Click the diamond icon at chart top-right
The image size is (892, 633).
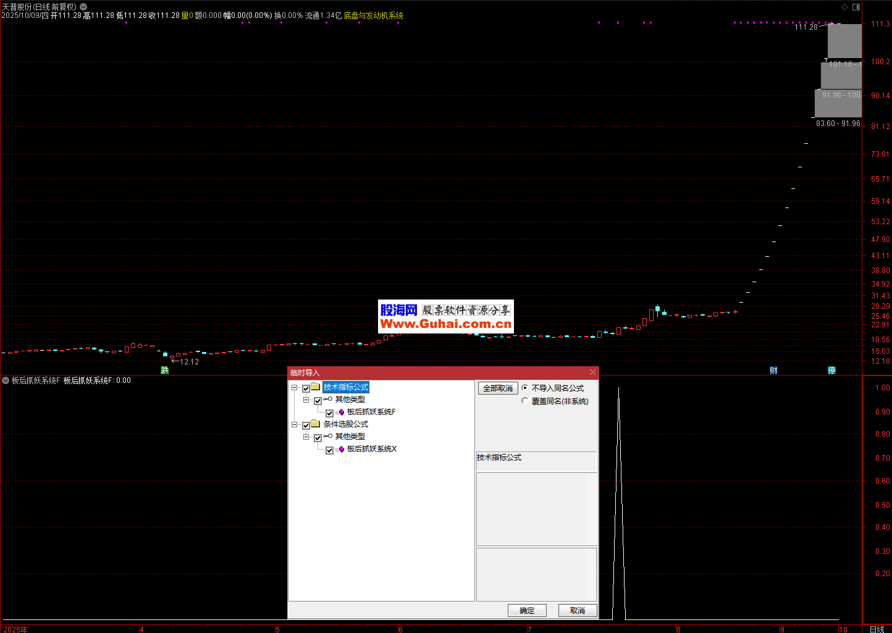coord(845,7)
